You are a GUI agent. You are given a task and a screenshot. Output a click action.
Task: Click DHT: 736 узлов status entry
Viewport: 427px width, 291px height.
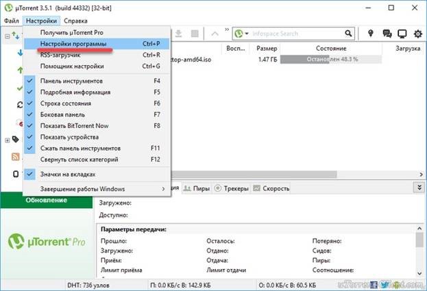88,286
